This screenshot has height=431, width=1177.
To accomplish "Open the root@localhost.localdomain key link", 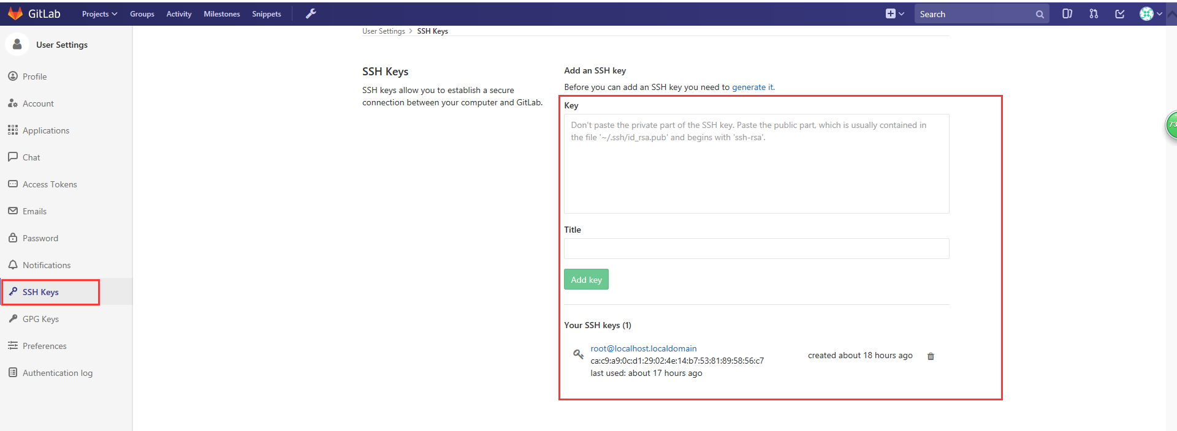I will pos(644,348).
